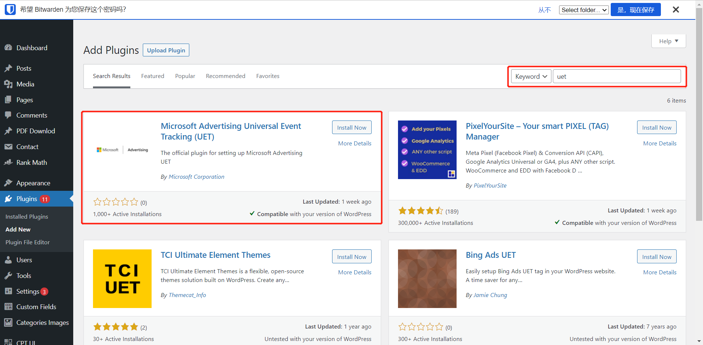
Task: Click the PixelYourSite star rating
Action: [421, 211]
